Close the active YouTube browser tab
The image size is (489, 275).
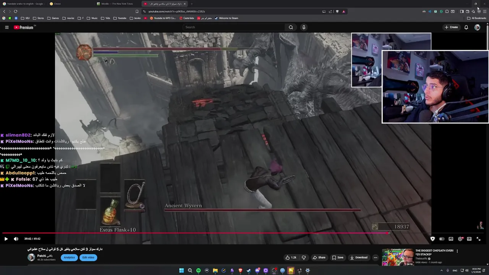[x=185, y=4]
